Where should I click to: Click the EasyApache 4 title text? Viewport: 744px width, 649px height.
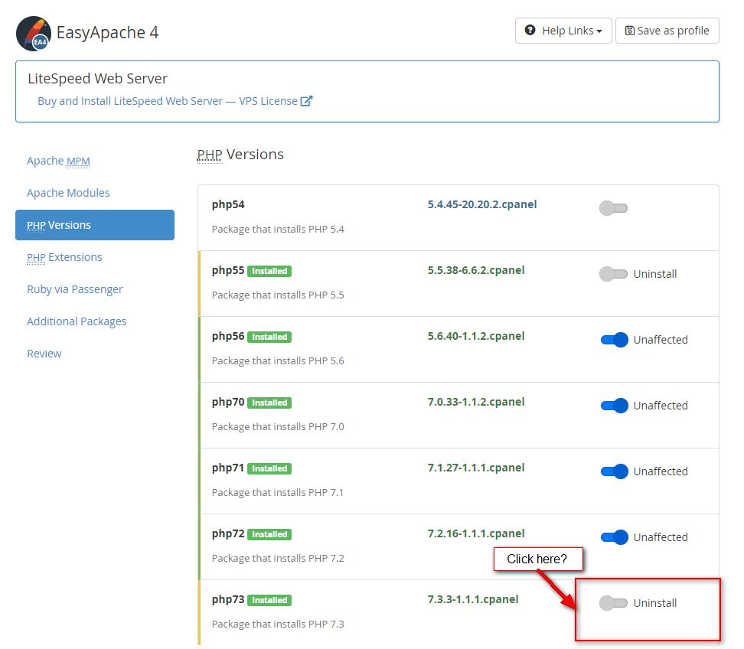coord(108,33)
